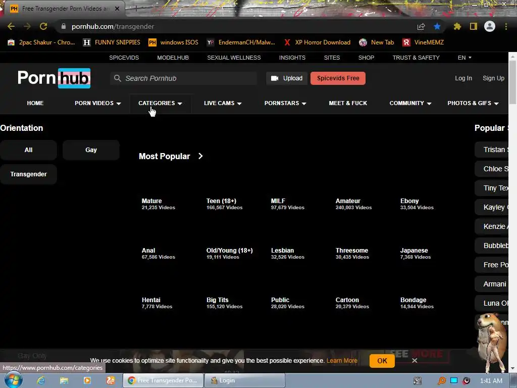This screenshot has height=388, width=517.
Task: Open the Learn More cookie link
Action: (x=342, y=361)
